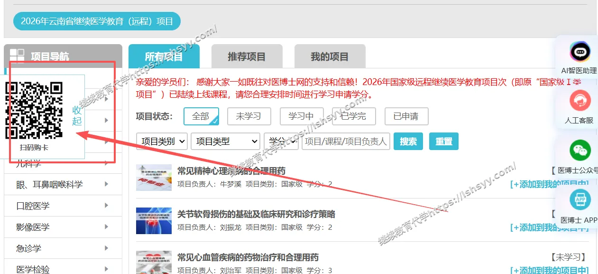The image size is (598, 274).
Task: Select the 已申请 status filter
Action: tap(406, 116)
